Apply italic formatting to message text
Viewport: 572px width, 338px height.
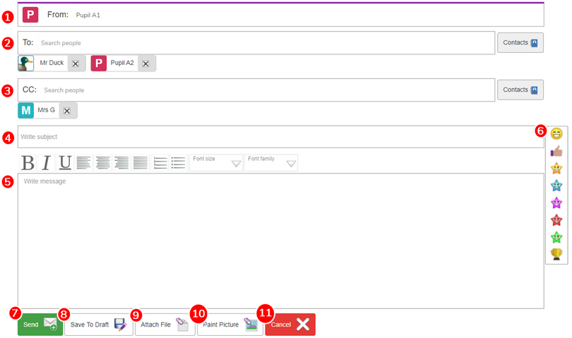pyautogui.click(x=47, y=162)
